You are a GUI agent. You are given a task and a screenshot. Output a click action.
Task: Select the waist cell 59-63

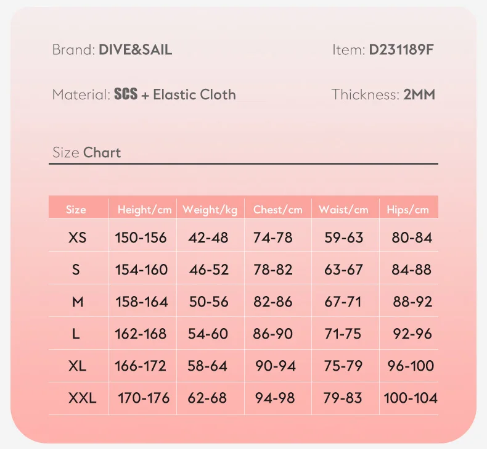344,237
